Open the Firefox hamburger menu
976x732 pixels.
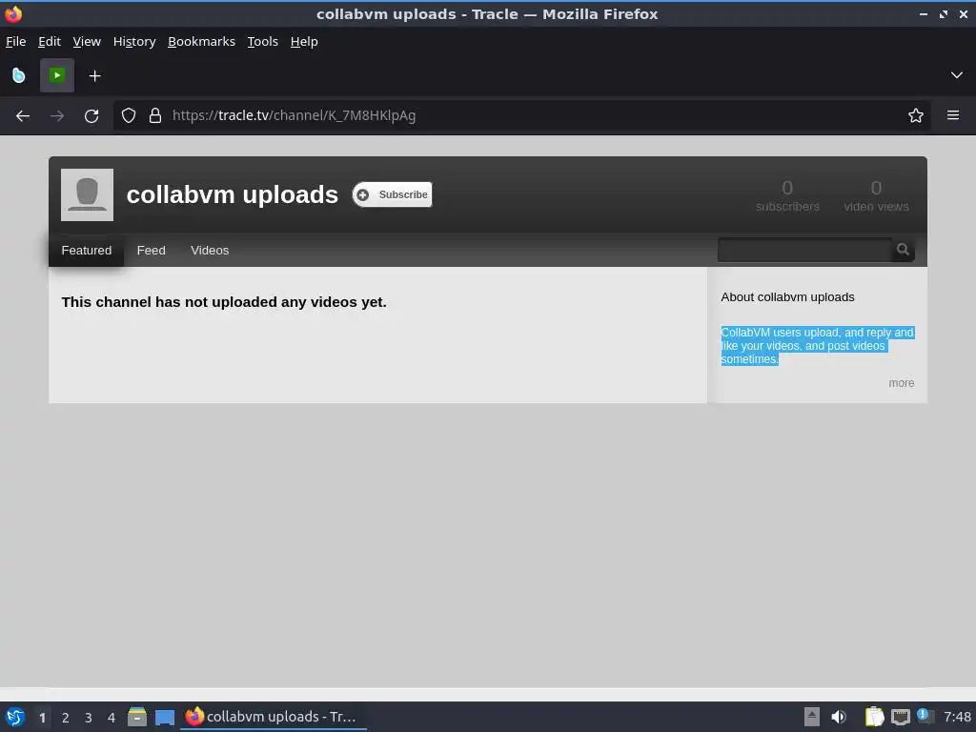point(952,115)
